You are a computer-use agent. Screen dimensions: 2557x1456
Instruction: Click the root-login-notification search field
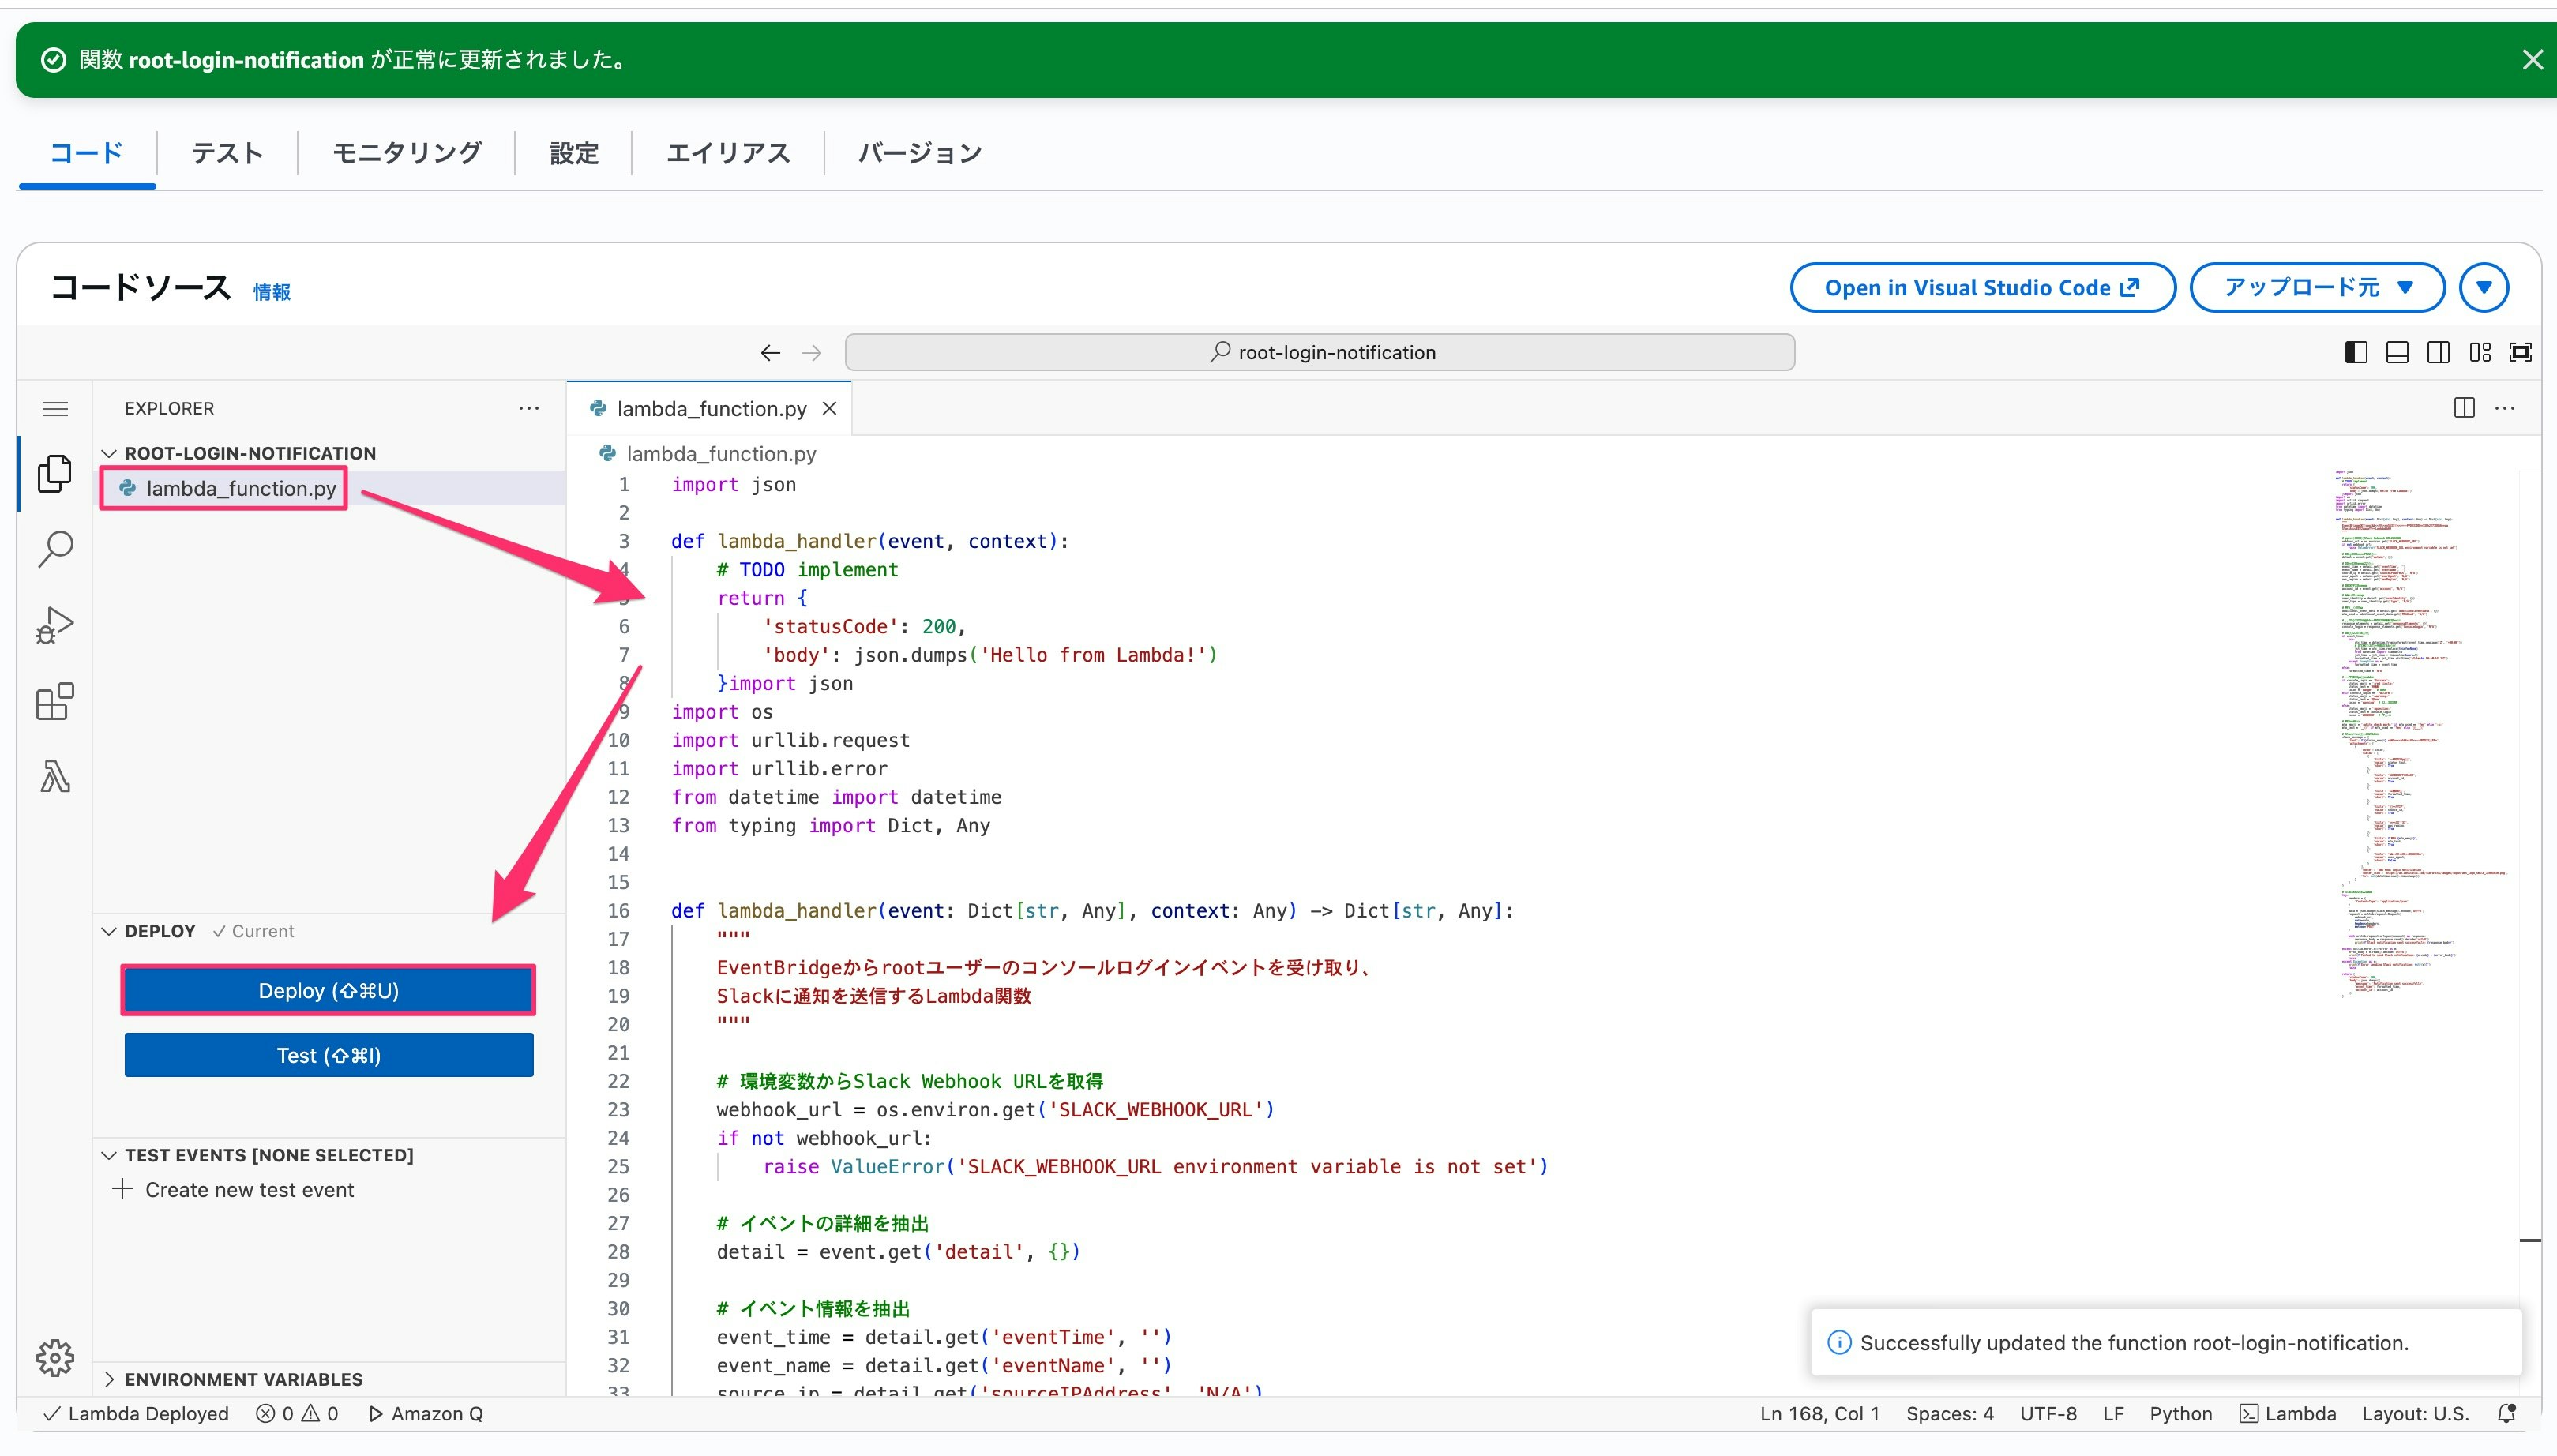tap(1319, 352)
